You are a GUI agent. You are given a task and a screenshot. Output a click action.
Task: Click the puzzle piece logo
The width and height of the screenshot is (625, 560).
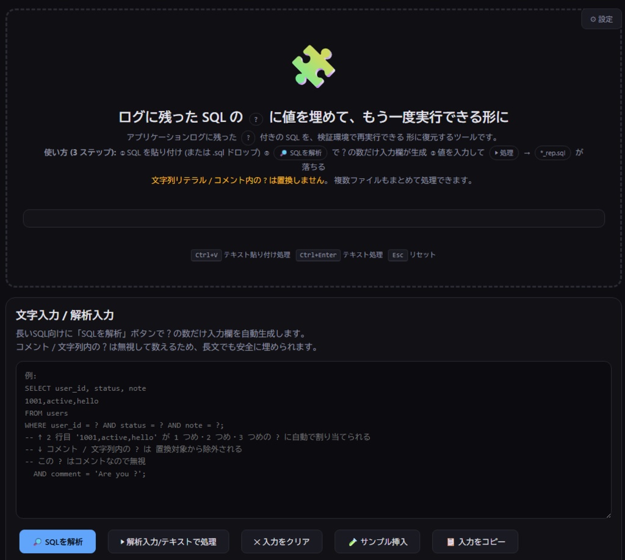click(312, 67)
